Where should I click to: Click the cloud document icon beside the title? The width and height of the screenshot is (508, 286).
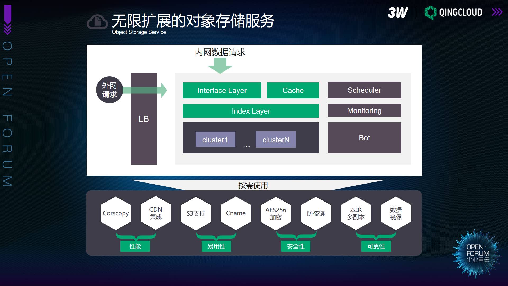pos(97,21)
